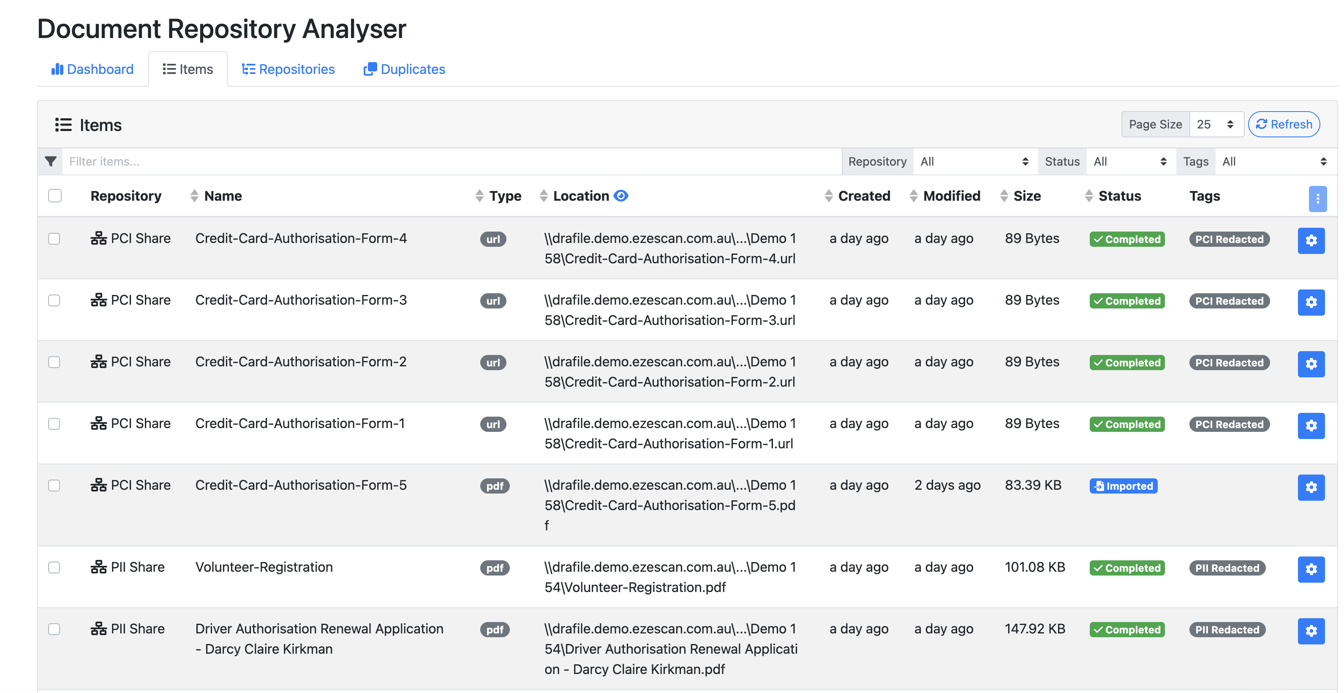This screenshot has width=1344, height=693.
Task: Switch to the Dashboard tab
Action: pyautogui.click(x=93, y=69)
